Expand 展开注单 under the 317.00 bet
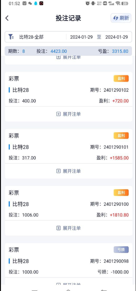This screenshot has width=136, height=291. point(69,171)
